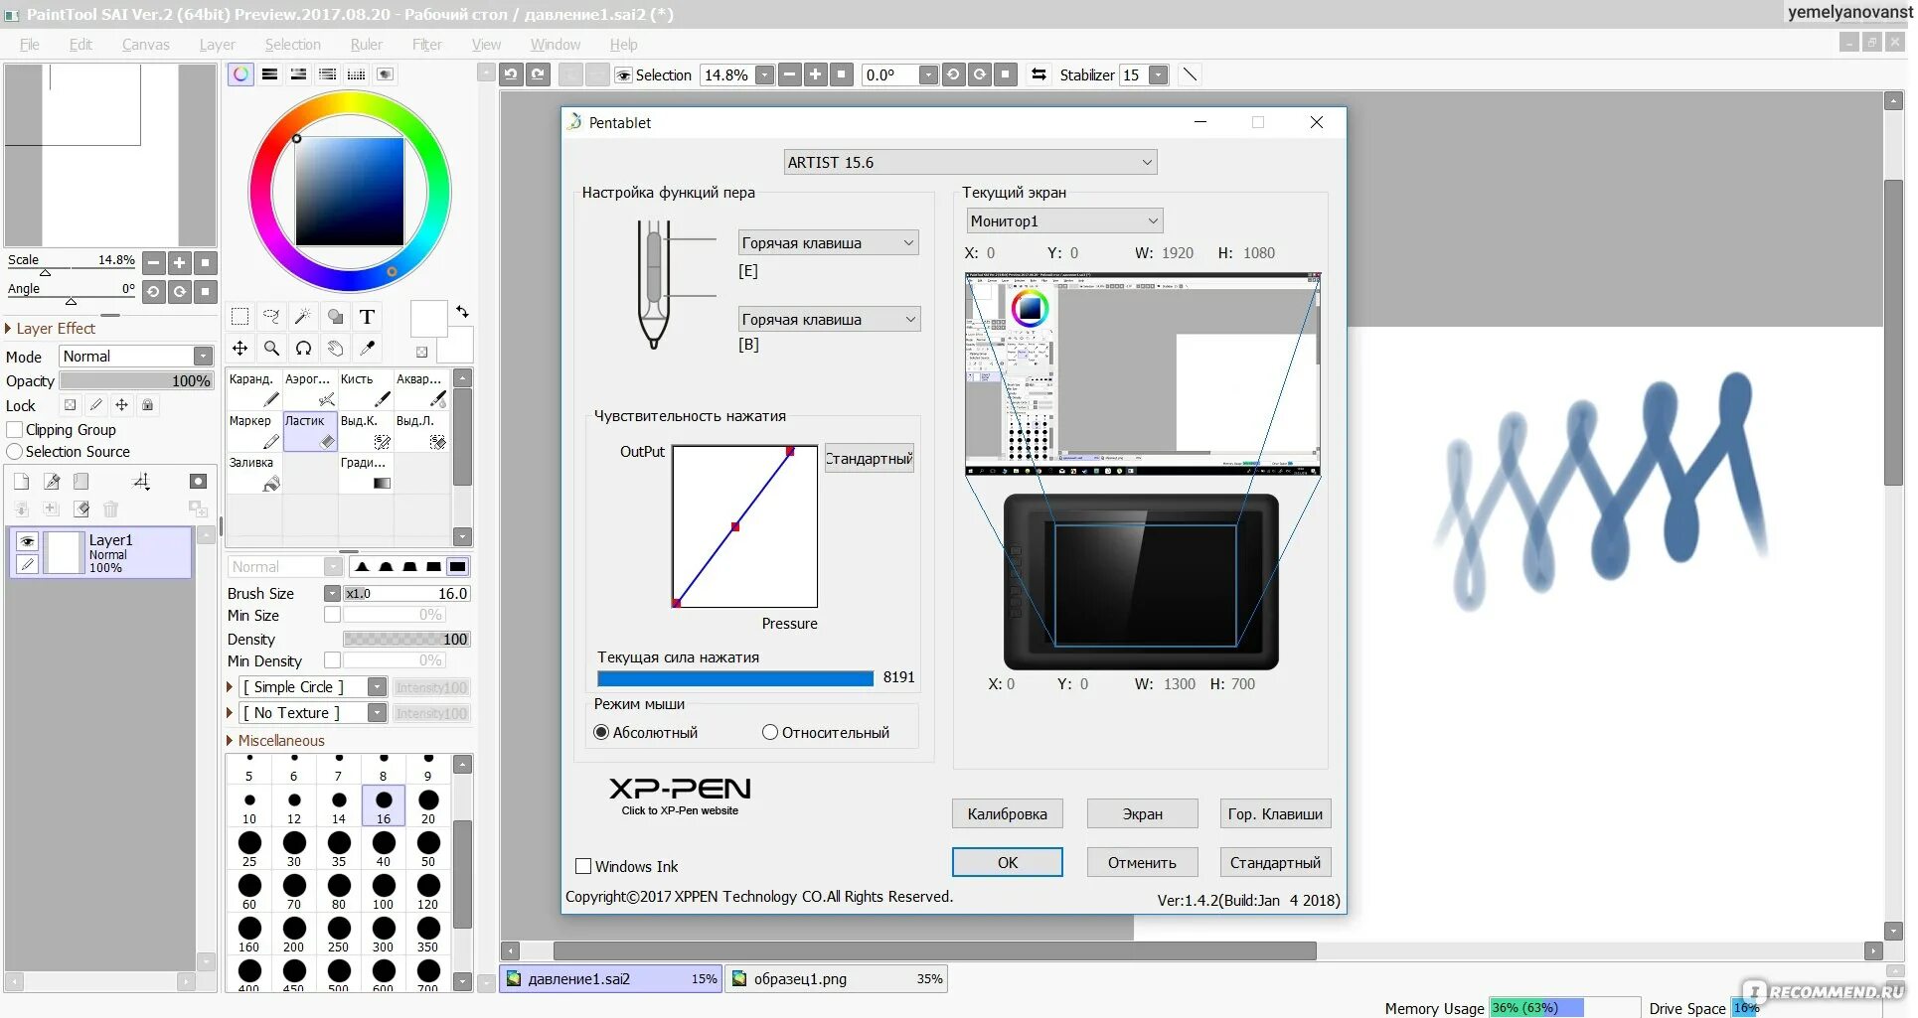This screenshot has height=1018, width=1918.
Task: Show the color wheel panel
Action: [x=240, y=74]
